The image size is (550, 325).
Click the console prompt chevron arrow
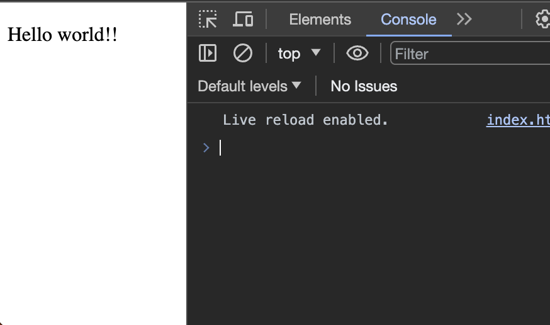point(206,147)
